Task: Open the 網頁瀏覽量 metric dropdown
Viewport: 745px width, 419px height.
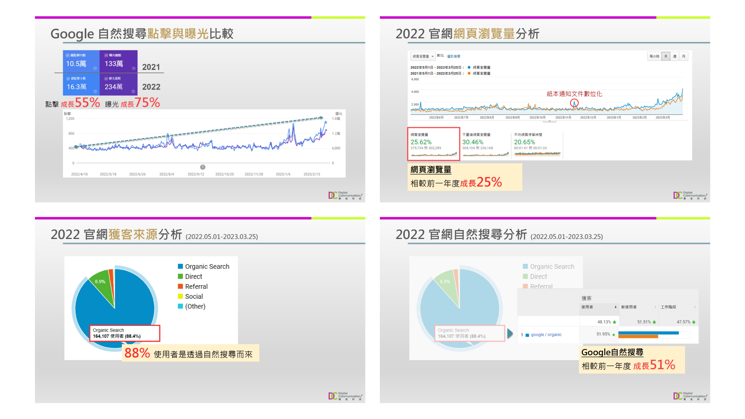Action: pos(423,56)
